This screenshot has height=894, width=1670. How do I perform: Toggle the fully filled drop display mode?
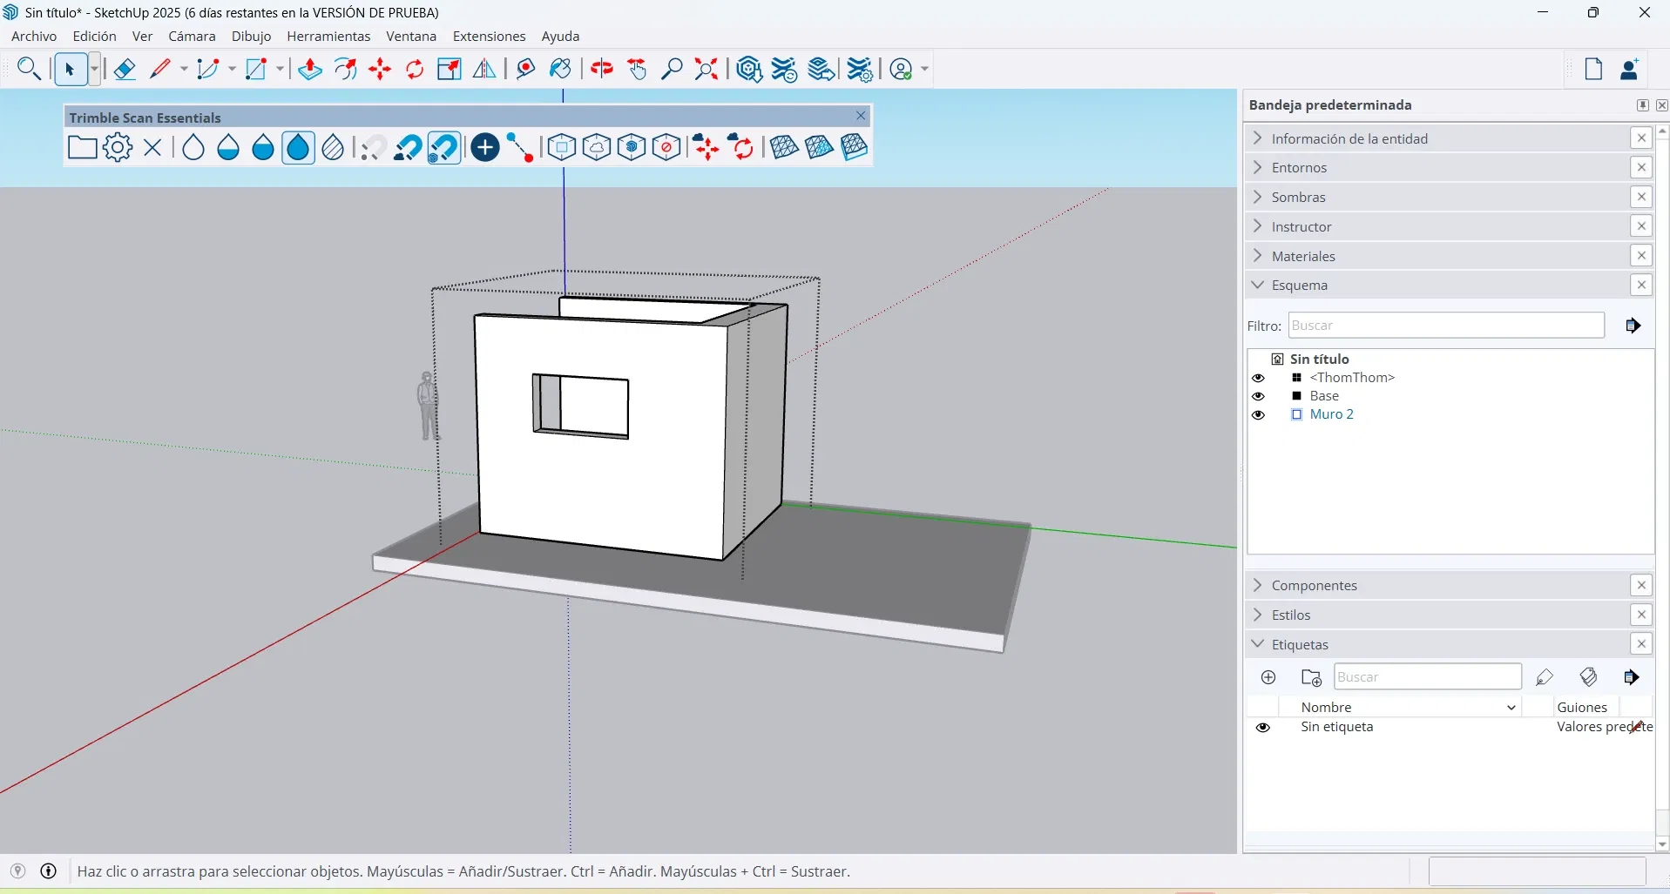298,148
